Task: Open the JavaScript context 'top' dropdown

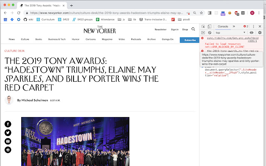Action: [x=231, y=33]
